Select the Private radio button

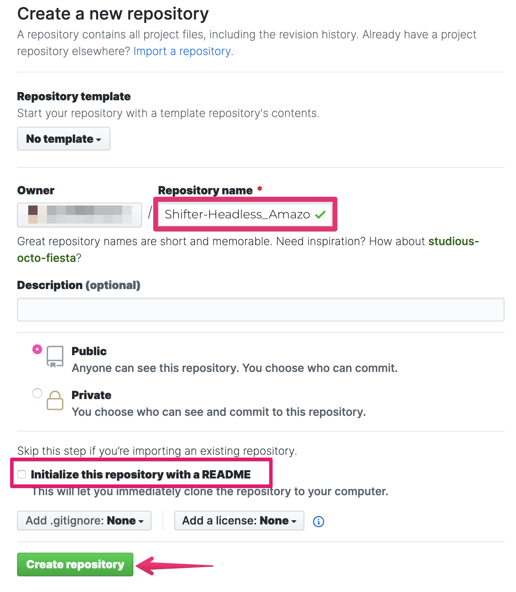point(37,393)
